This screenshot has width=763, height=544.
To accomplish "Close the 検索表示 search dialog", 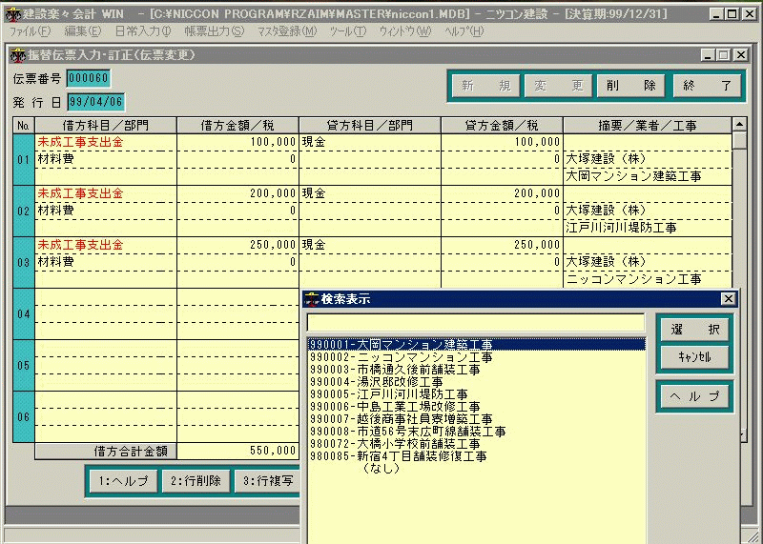I will tap(729, 299).
